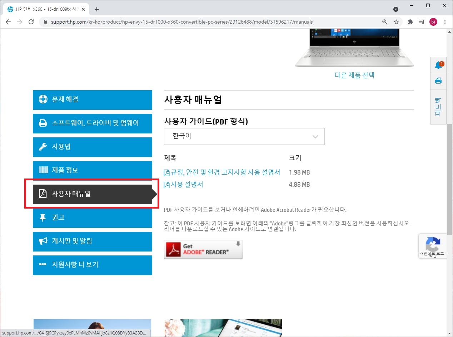The height and width of the screenshot is (337, 453).
Task: Click the address bar URL
Action: click(x=182, y=22)
